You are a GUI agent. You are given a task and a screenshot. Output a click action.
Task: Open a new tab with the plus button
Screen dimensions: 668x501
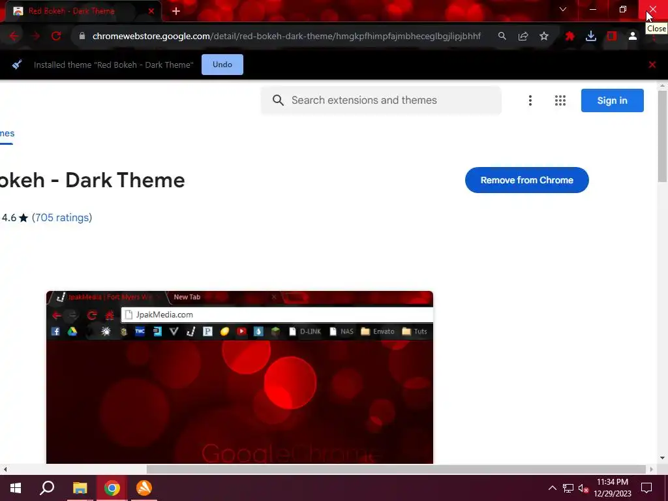click(176, 11)
